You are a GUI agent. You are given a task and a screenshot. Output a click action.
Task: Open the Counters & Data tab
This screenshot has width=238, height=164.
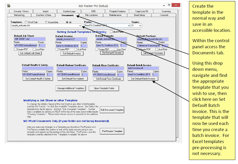[x=43, y=15]
